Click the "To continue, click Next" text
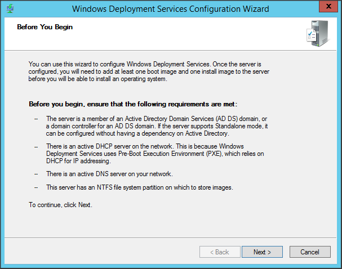Screen dimensions: 342x269 pyautogui.click(x=60, y=205)
